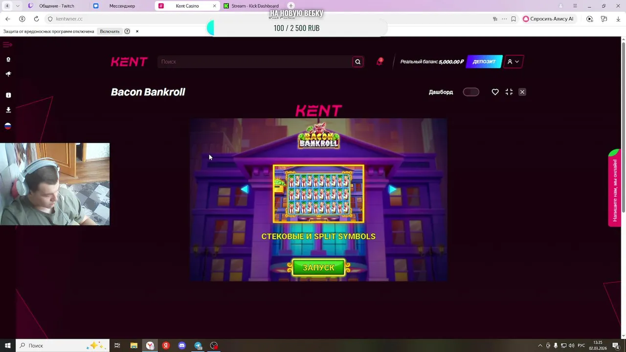The height and width of the screenshot is (352, 626).
Task: Open the Russian flag language selector
Action: click(8, 126)
